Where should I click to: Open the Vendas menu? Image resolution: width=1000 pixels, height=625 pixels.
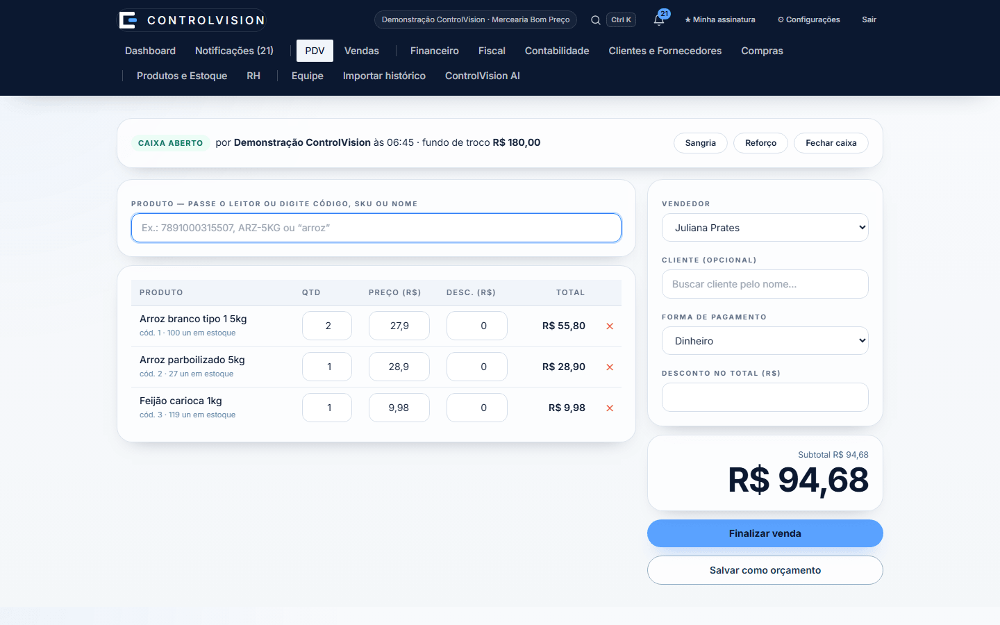point(362,51)
